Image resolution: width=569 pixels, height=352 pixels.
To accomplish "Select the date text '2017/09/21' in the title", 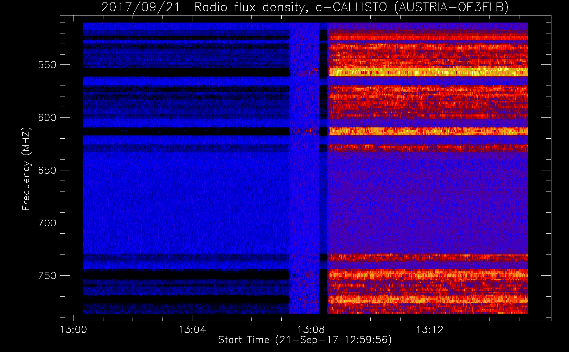I will pyautogui.click(x=141, y=7).
